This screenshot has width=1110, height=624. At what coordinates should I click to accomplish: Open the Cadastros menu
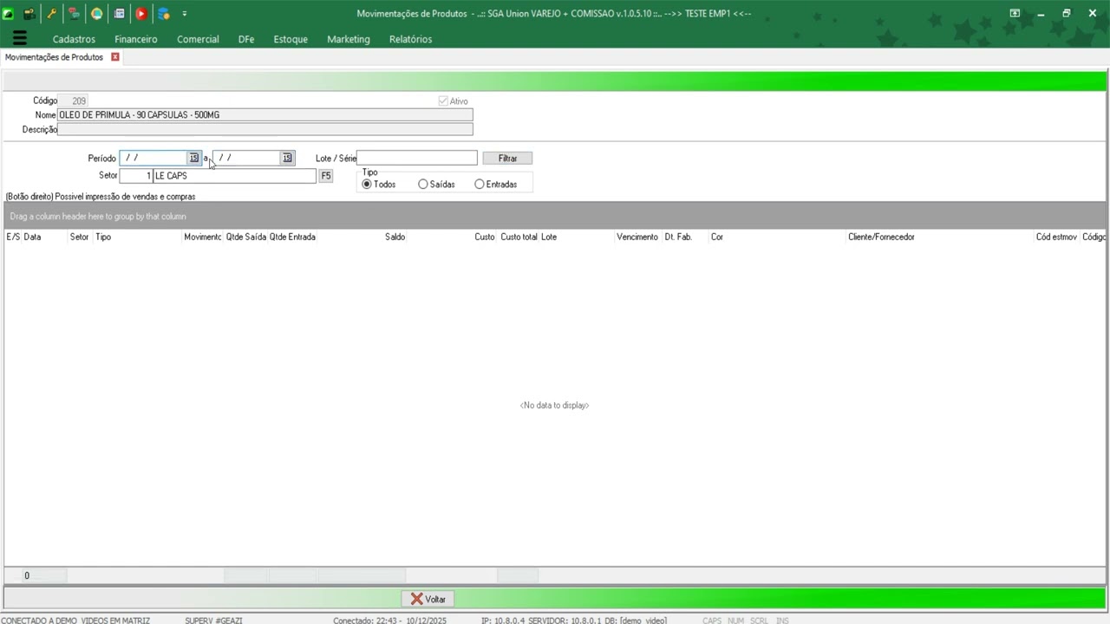coord(74,39)
